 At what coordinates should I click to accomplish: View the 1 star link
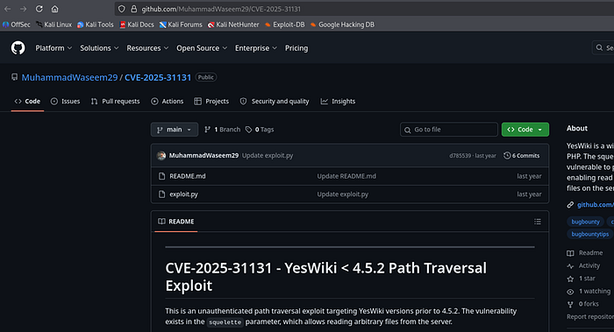[x=581, y=279]
